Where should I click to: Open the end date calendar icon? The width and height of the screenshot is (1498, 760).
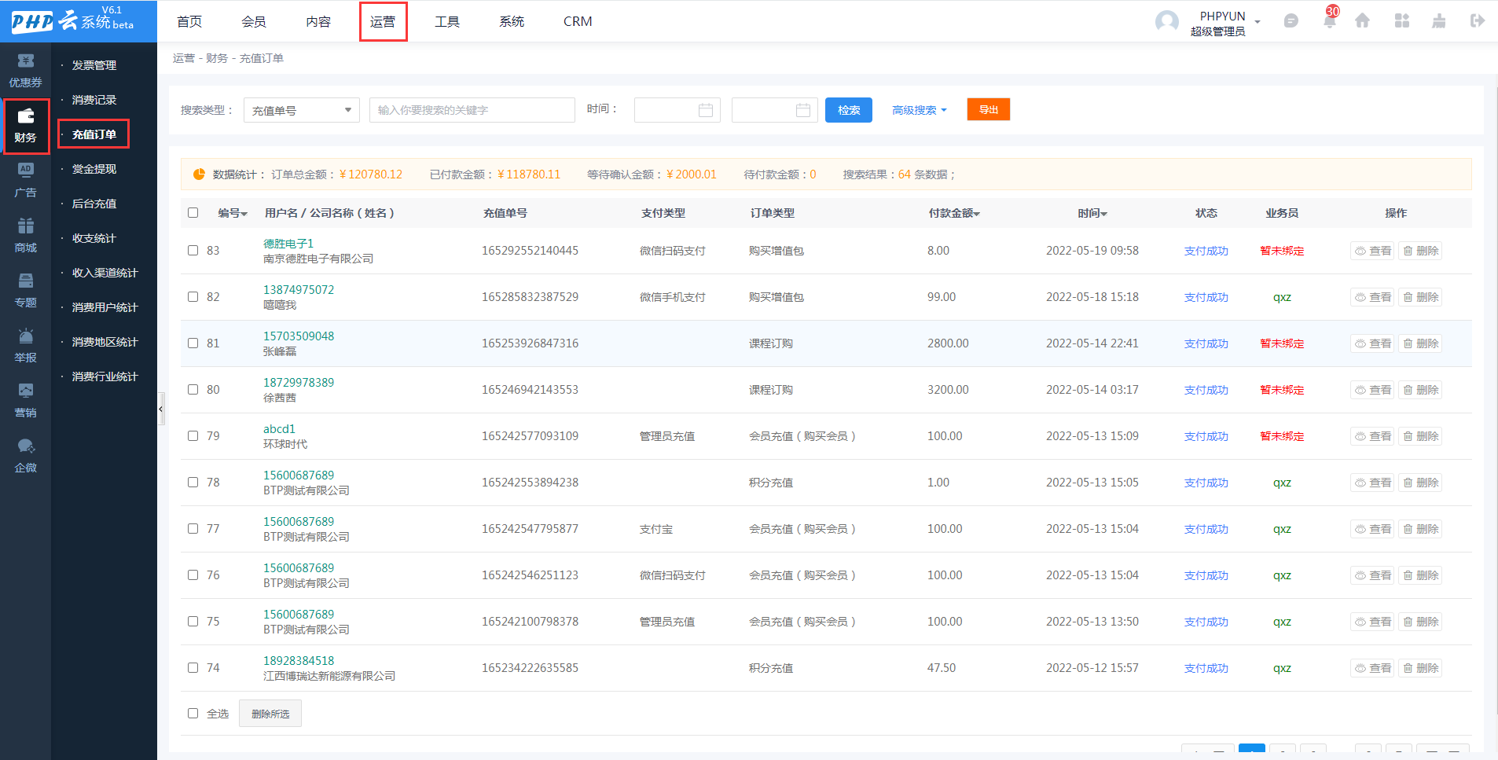click(x=803, y=110)
